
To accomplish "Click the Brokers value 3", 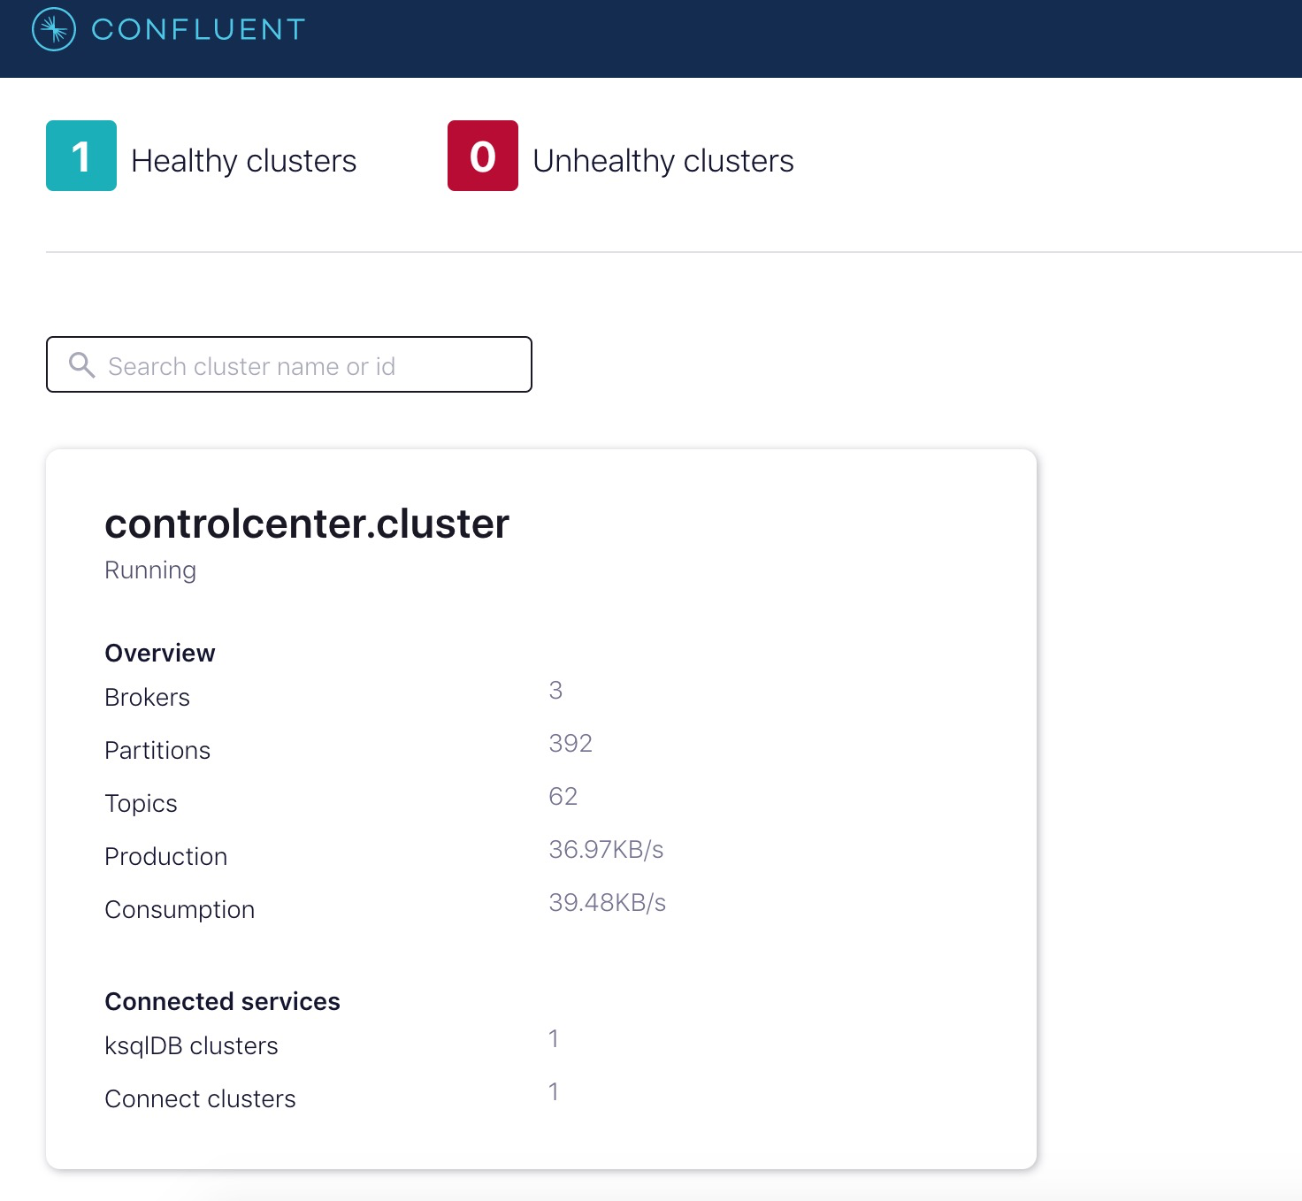I will point(555,690).
